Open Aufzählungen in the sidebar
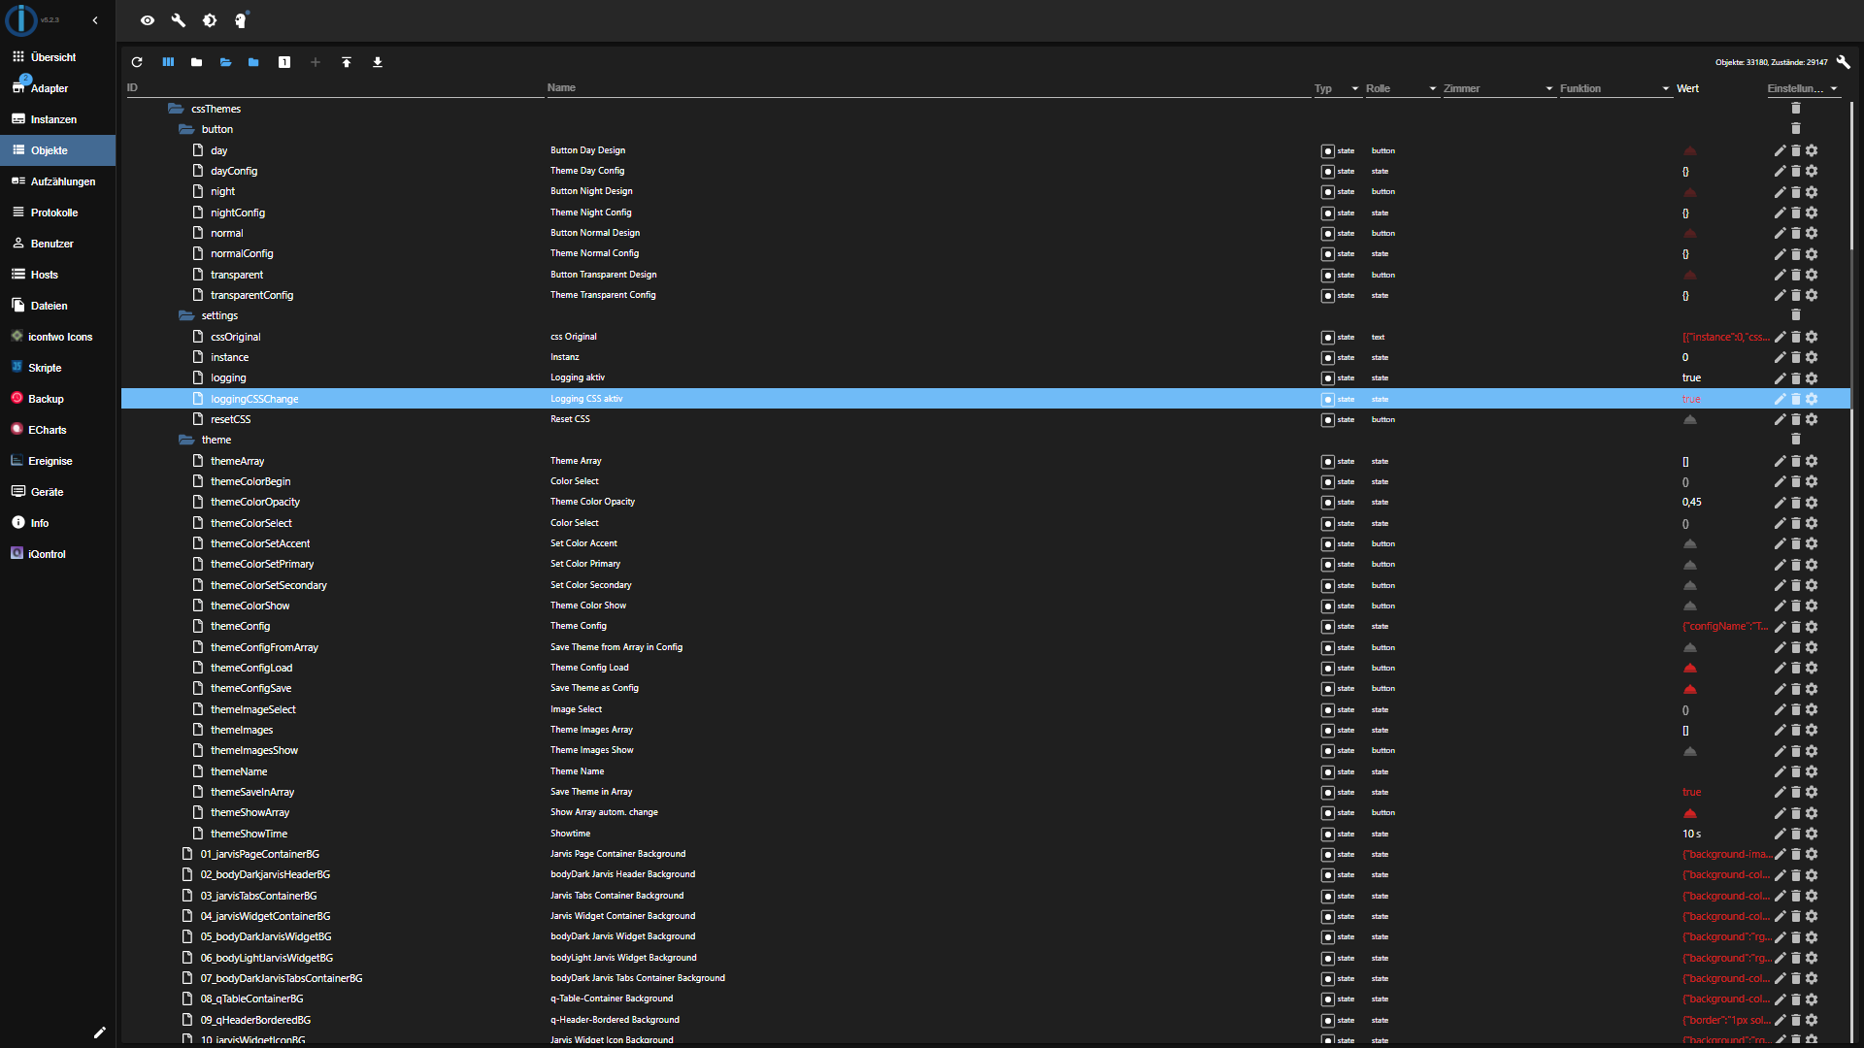 tap(58, 181)
